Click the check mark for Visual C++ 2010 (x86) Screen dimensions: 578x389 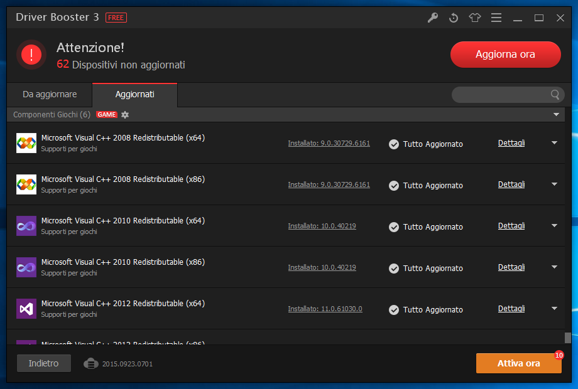click(x=394, y=269)
